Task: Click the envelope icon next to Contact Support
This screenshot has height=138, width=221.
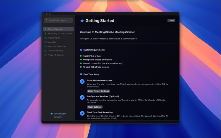Action: pyautogui.click(x=52, y=114)
